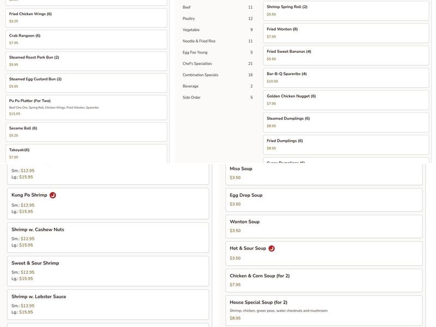Go to the Vegetable category
This screenshot has height=327, width=436.
point(217,30)
